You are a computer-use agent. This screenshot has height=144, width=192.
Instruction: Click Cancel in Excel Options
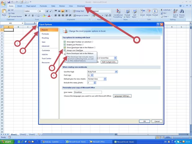pos(157,121)
